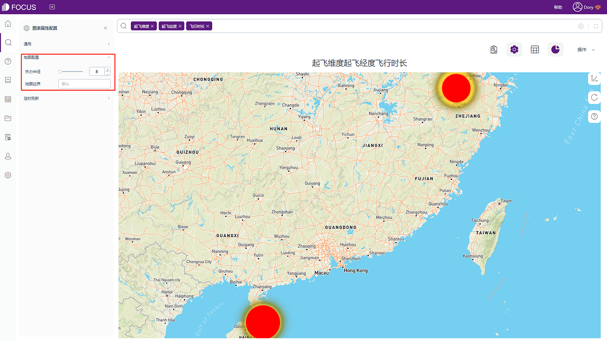Click the red heat point near Hainan

coord(263,322)
